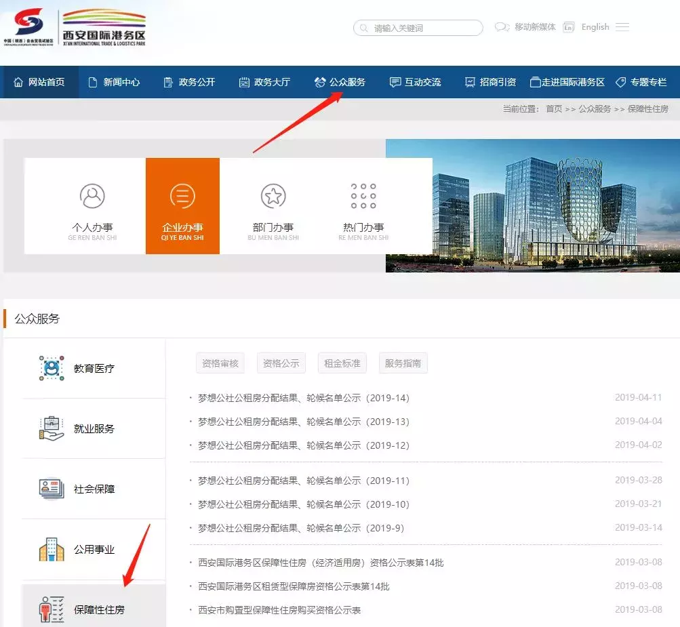Open the 招商引资 menu item
The image size is (680, 627).
pyautogui.click(x=494, y=81)
